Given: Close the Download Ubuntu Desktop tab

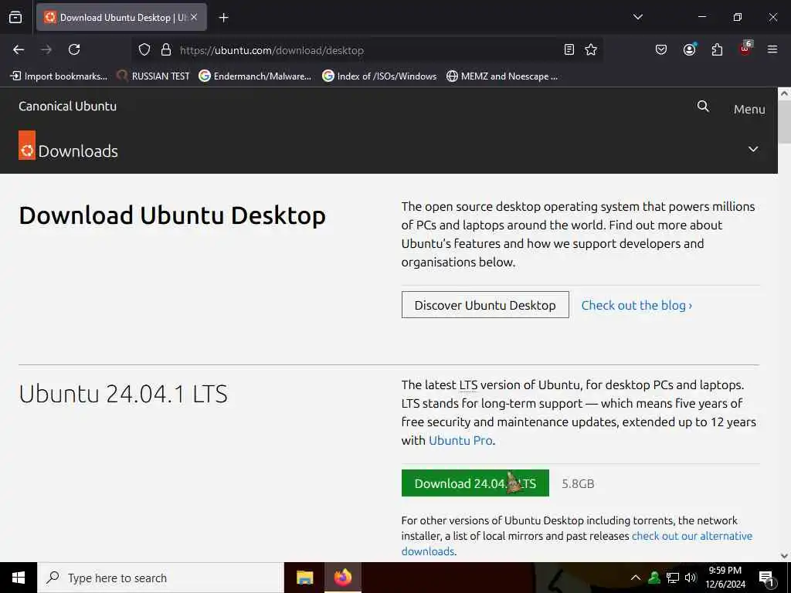Looking at the screenshot, I should point(194,17).
